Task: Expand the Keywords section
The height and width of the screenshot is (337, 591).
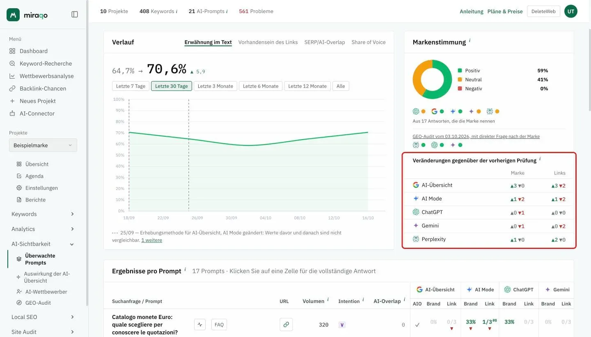Action: coord(43,214)
